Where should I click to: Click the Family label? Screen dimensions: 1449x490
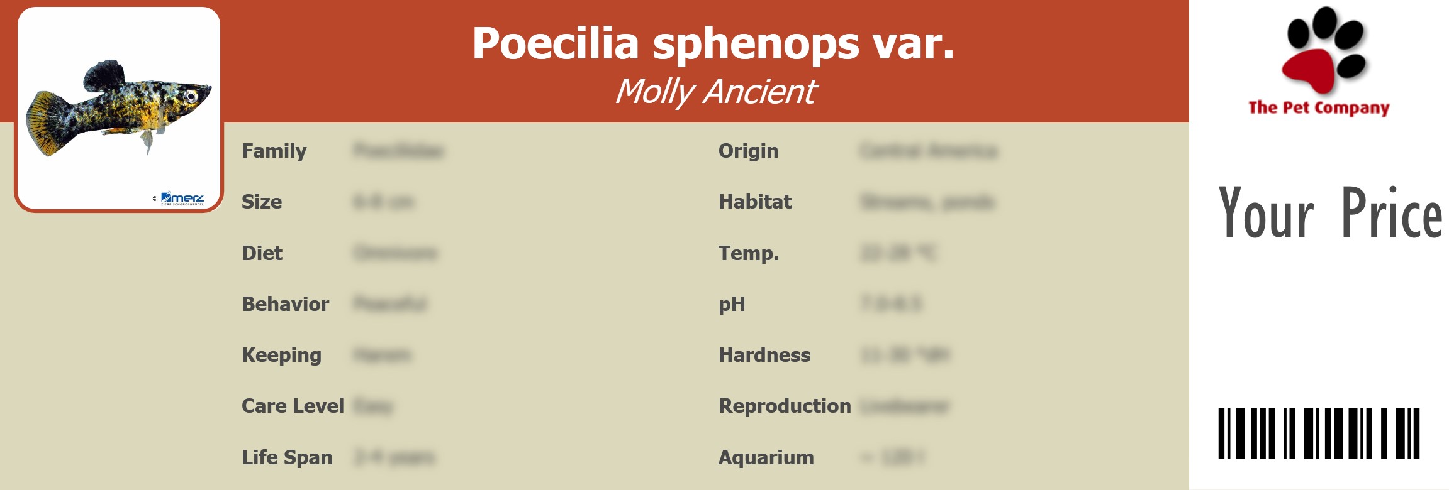274,151
